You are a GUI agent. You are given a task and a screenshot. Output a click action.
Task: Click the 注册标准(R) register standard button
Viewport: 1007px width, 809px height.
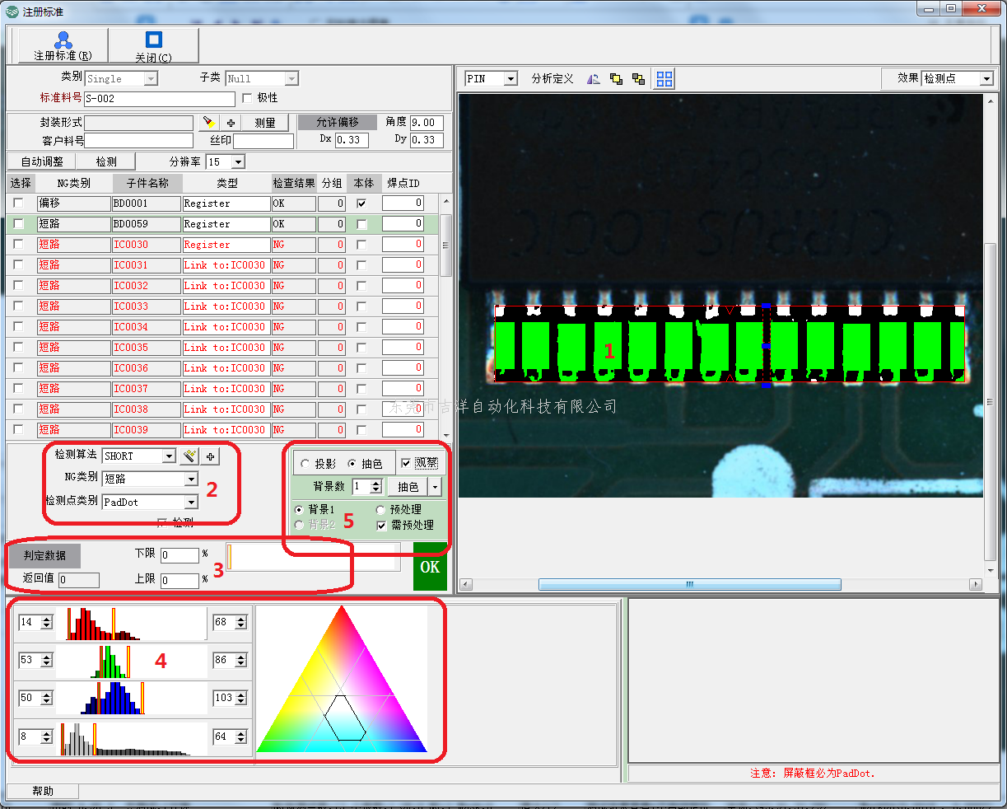coord(63,45)
